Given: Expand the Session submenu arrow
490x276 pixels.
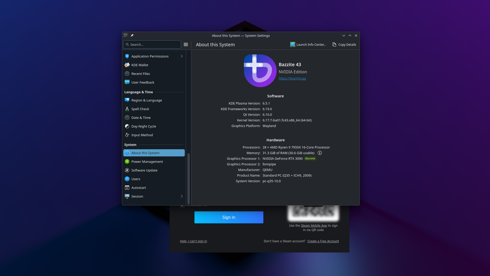Looking at the screenshot, I should 182,196.
